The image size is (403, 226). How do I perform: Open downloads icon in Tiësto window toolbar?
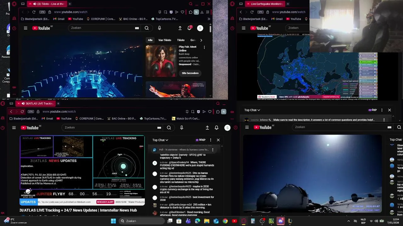pyautogui.click(x=202, y=12)
